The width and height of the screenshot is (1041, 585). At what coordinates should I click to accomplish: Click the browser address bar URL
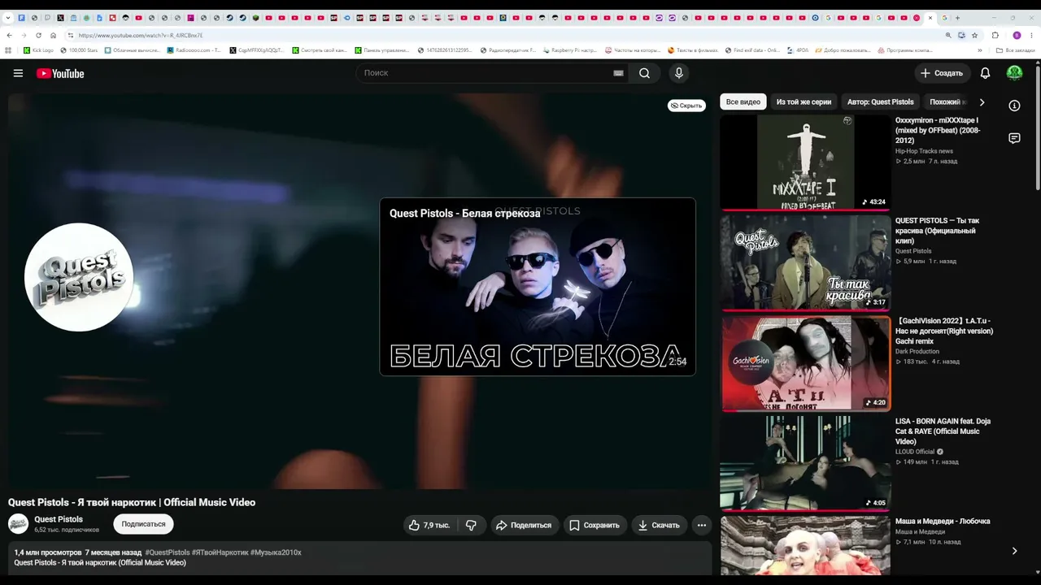coord(141,35)
